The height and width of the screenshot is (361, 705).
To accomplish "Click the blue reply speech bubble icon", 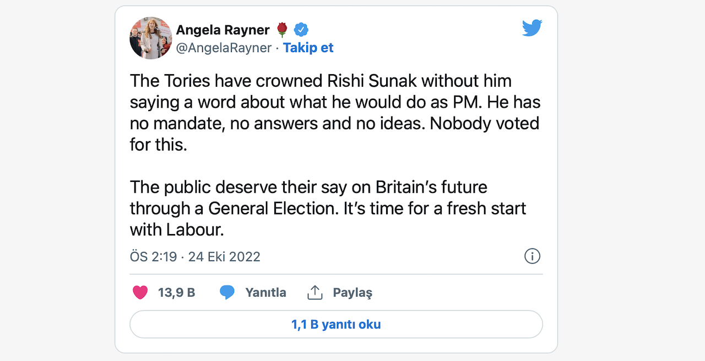I will pyautogui.click(x=227, y=292).
